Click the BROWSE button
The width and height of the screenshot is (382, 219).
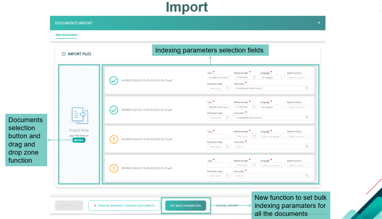click(x=79, y=140)
